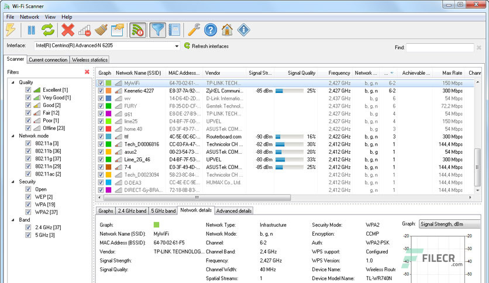Viewport: 489px width, 283px height.
Task: Sort by the Vendor column header
Action: [224, 73]
